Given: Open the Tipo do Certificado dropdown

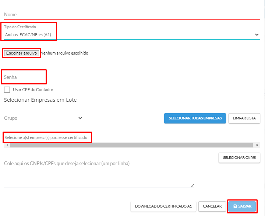Looking at the screenshot, I should point(132,35).
